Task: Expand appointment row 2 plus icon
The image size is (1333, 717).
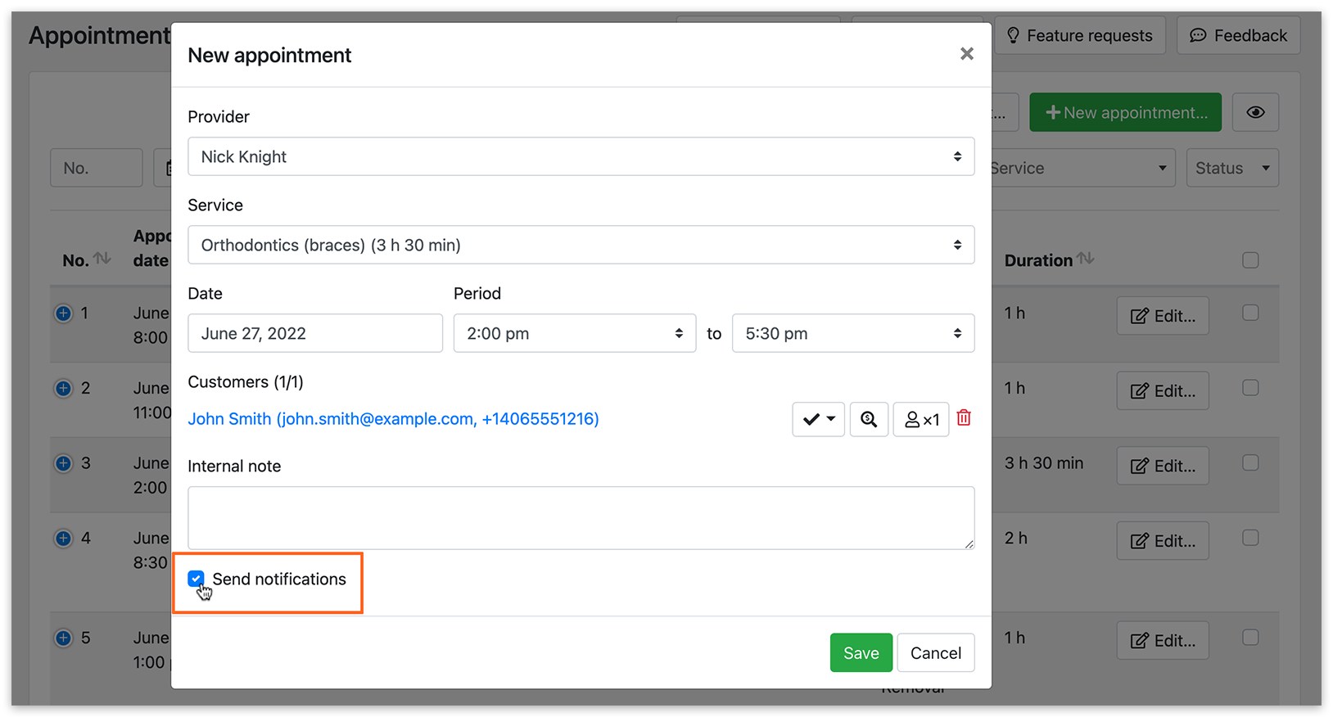Action: coord(63,388)
